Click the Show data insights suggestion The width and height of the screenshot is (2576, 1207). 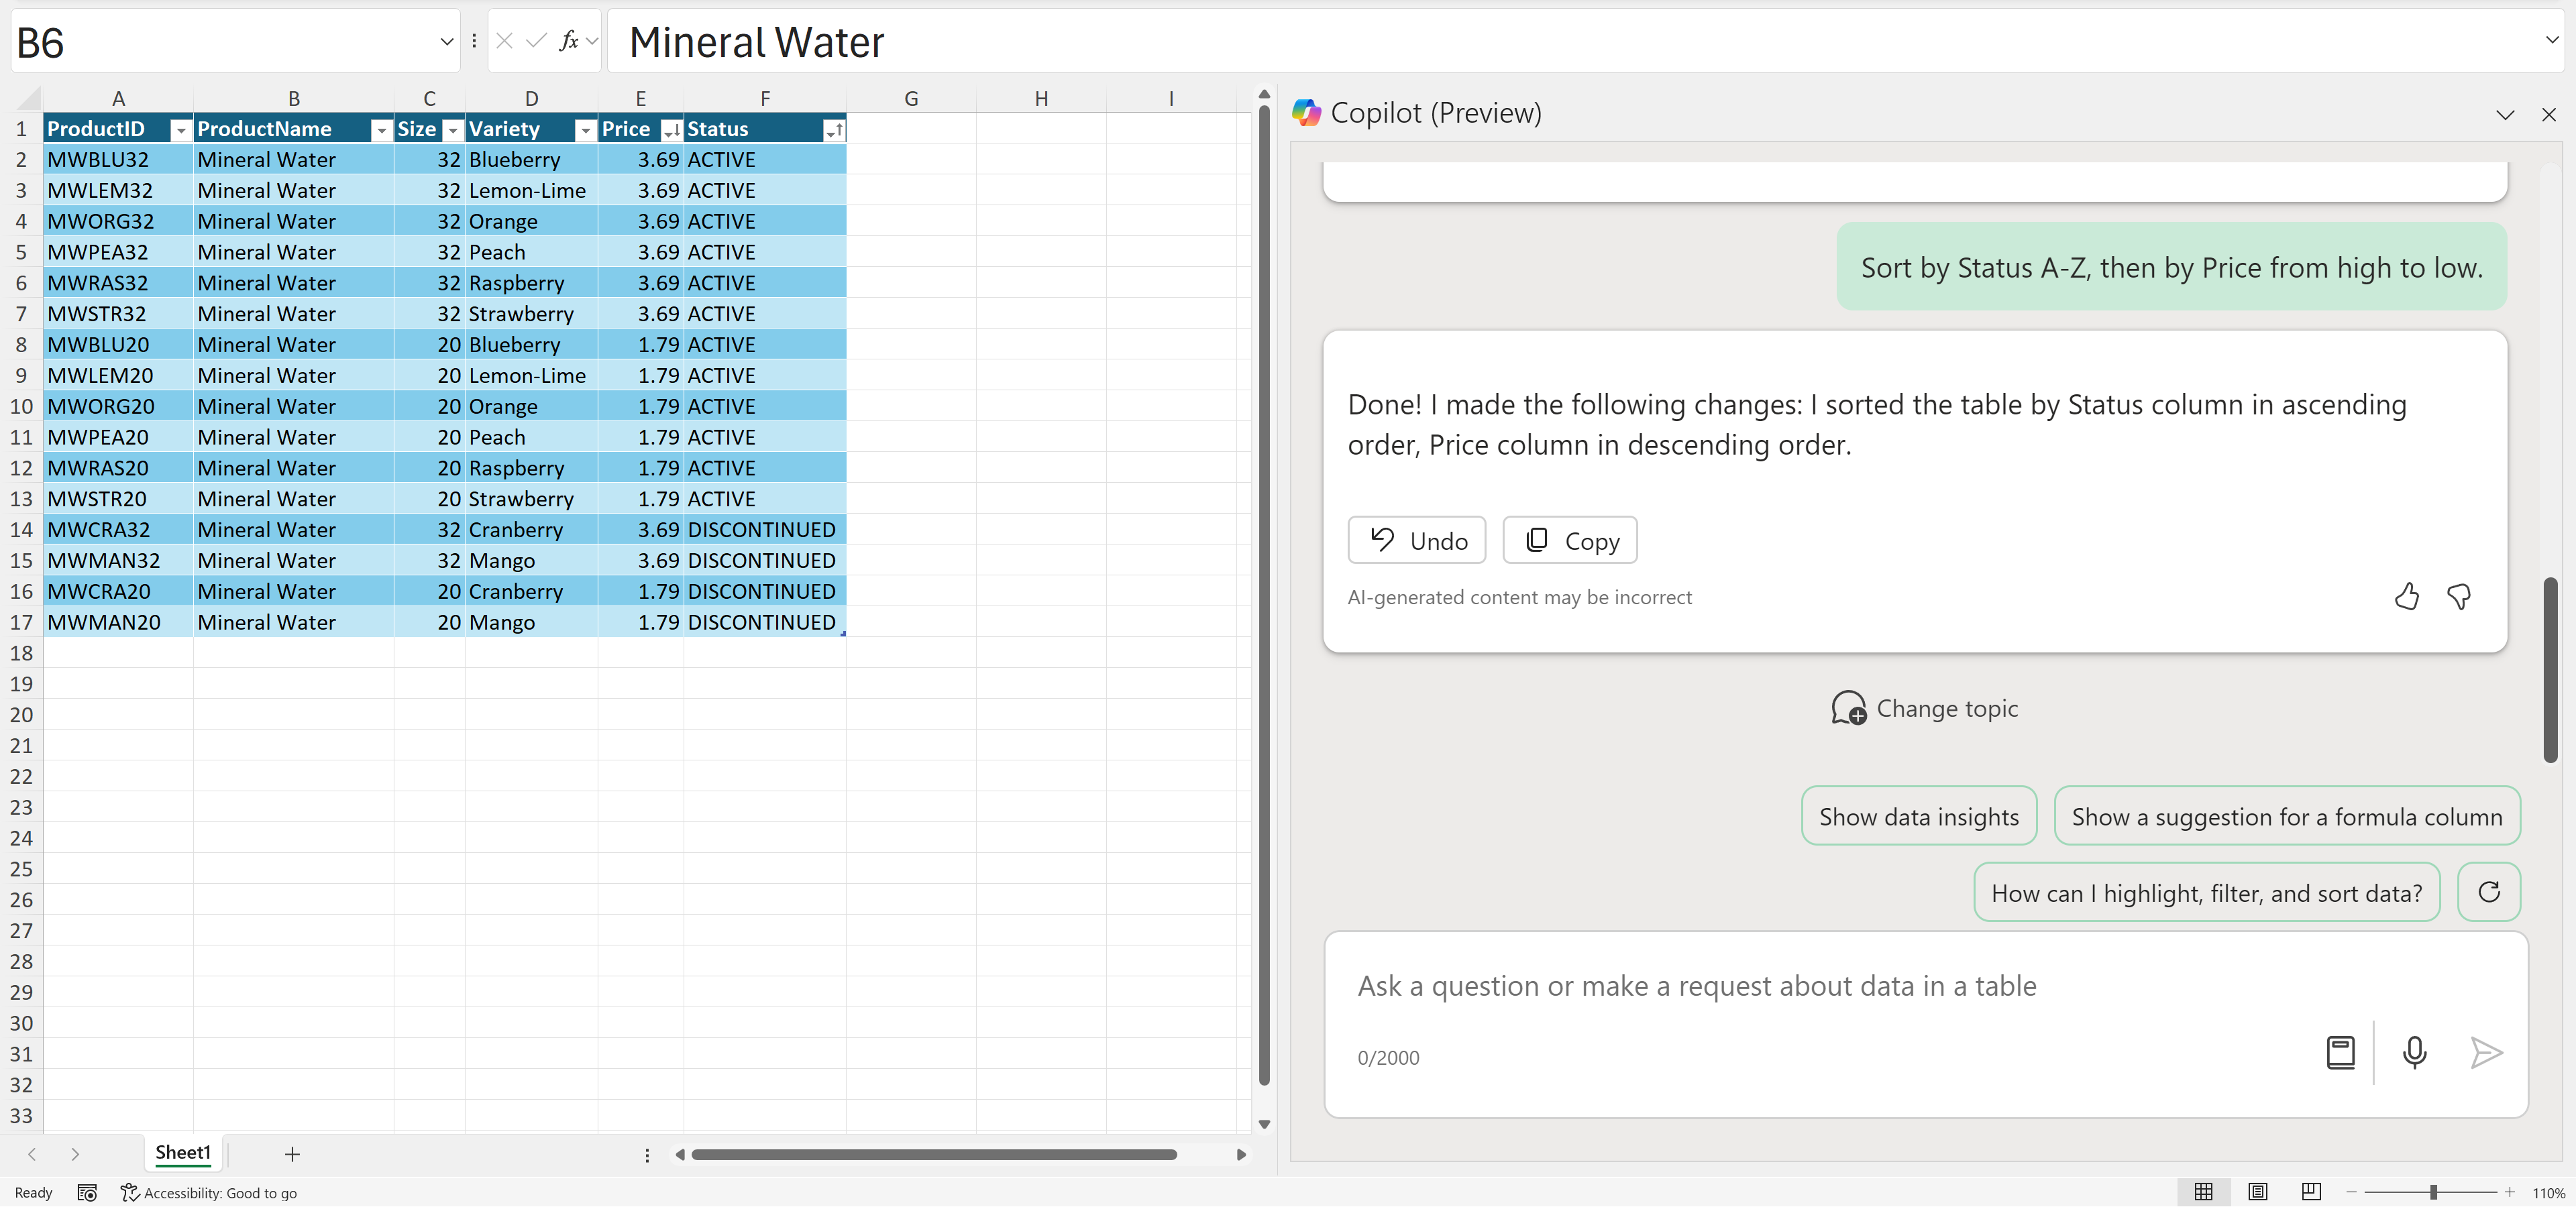point(1918,816)
